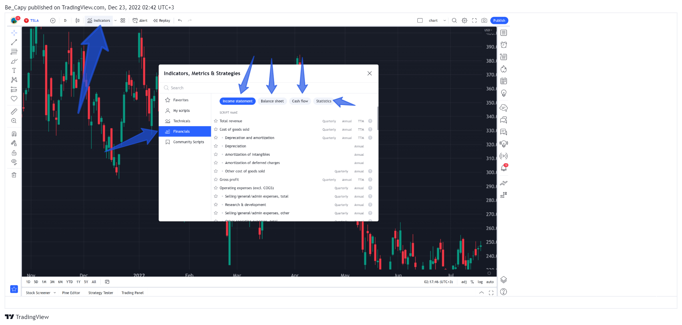Open the object tree layers icon

coord(504,280)
